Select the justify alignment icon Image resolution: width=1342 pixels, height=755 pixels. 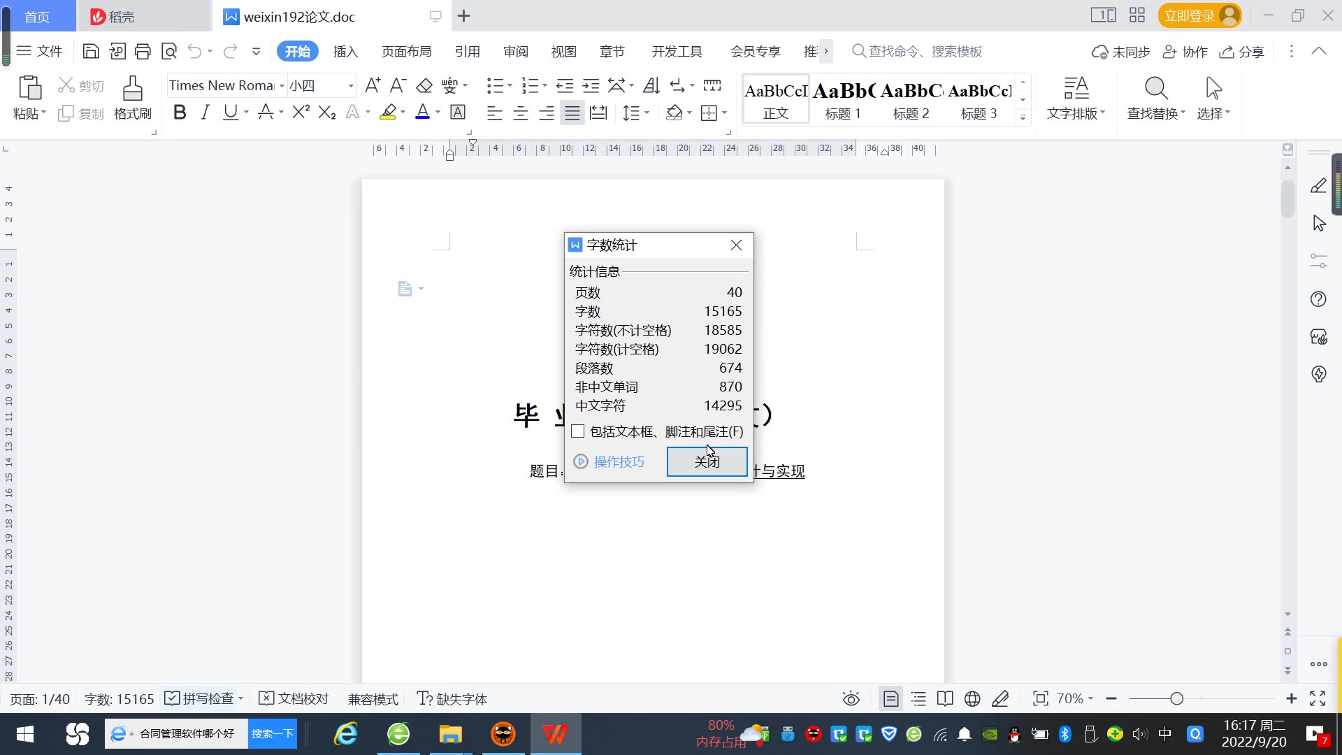coord(572,113)
